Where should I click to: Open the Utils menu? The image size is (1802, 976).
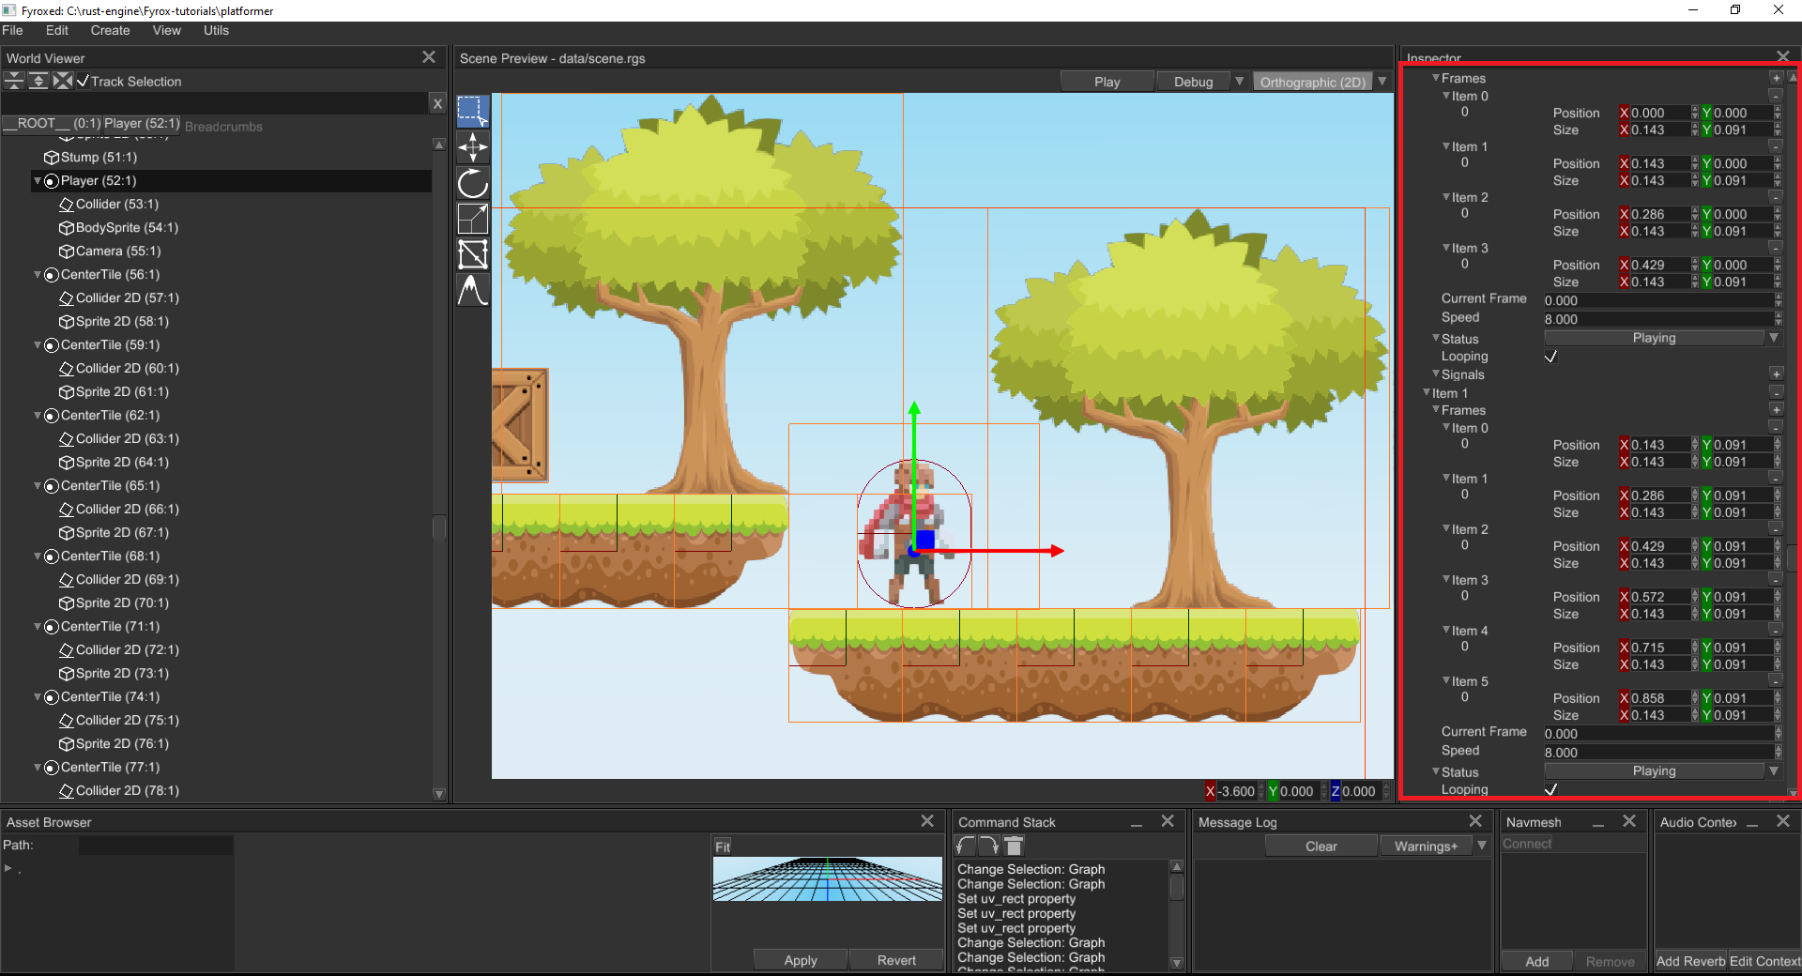[216, 30]
